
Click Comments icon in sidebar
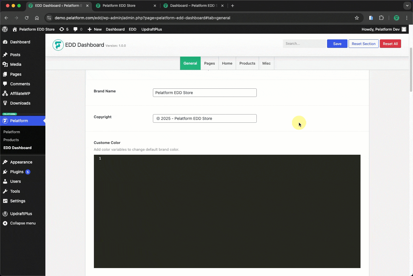[5, 84]
